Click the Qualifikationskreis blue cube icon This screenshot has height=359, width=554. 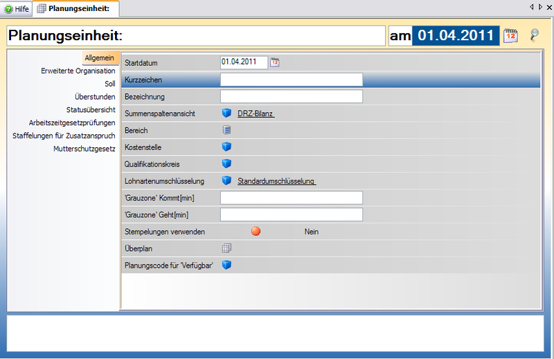(x=226, y=164)
